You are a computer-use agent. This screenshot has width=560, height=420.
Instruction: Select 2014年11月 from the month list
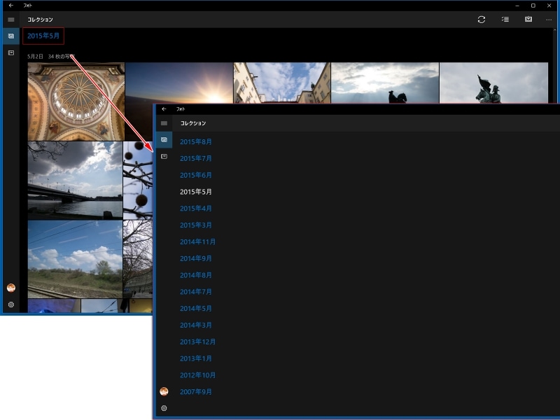(x=197, y=242)
